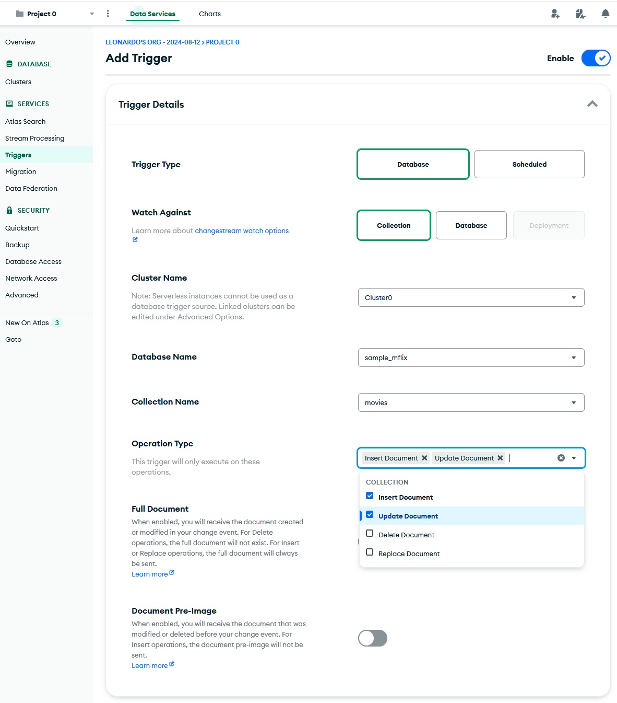Select the Scheduled trigger type
This screenshot has height=703, width=617.
[x=529, y=164]
